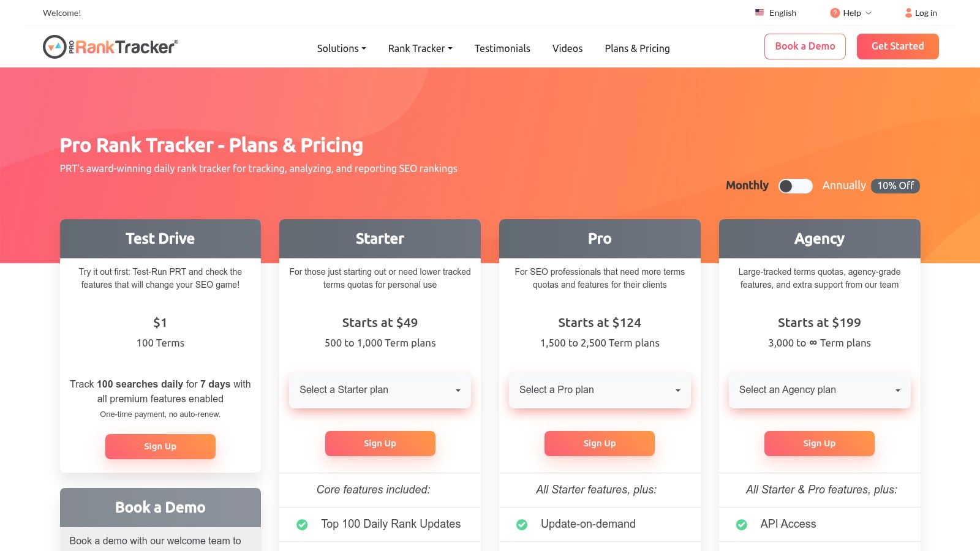Open the Solutions menu
This screenshot has width=980, height=551.
tap(341, 48)
